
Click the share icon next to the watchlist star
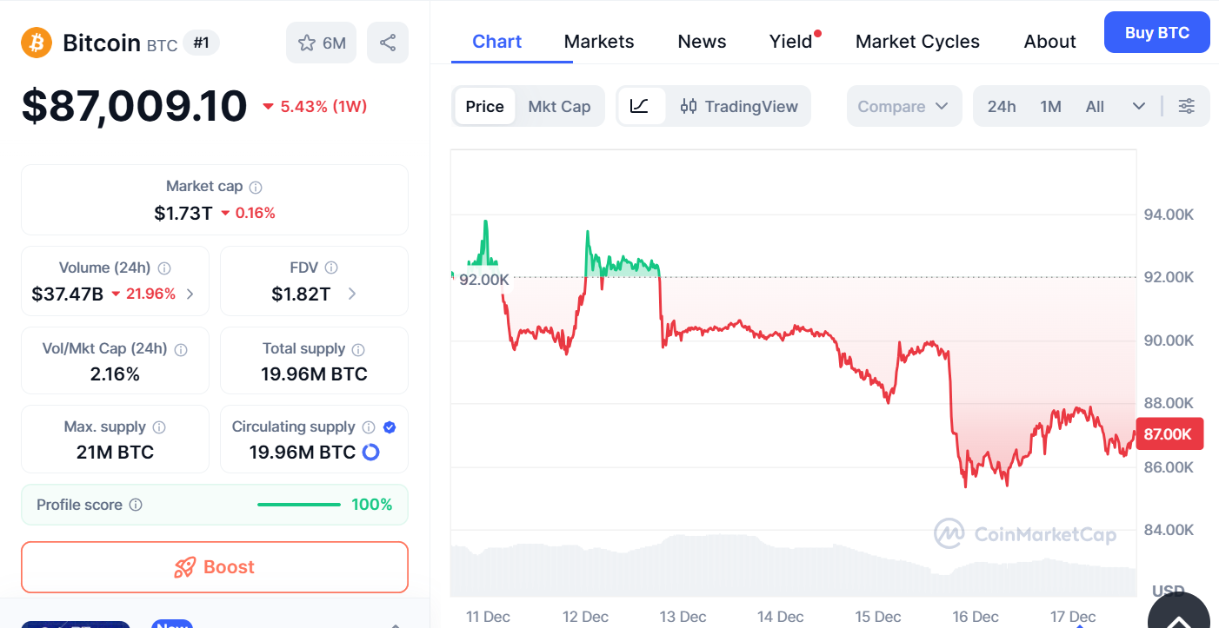pyautogui.click(x=388, y=42)
